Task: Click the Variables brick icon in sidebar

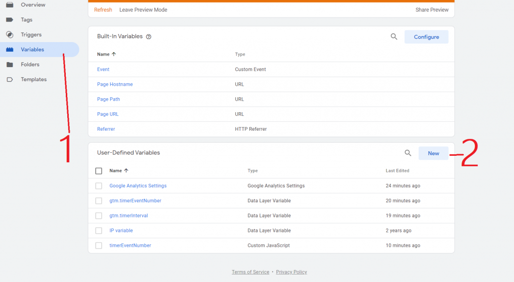Action: pos(10,50)
